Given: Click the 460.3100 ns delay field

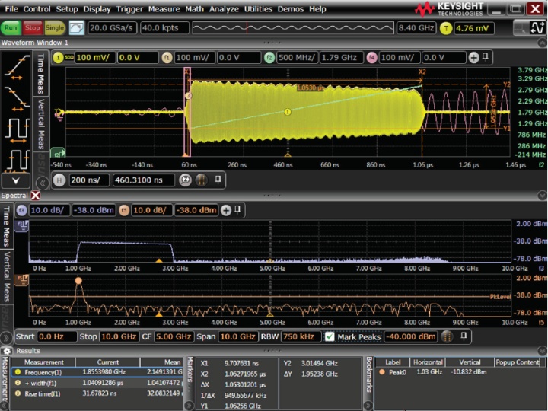Looking at the screenshot, I should [143, 180].
